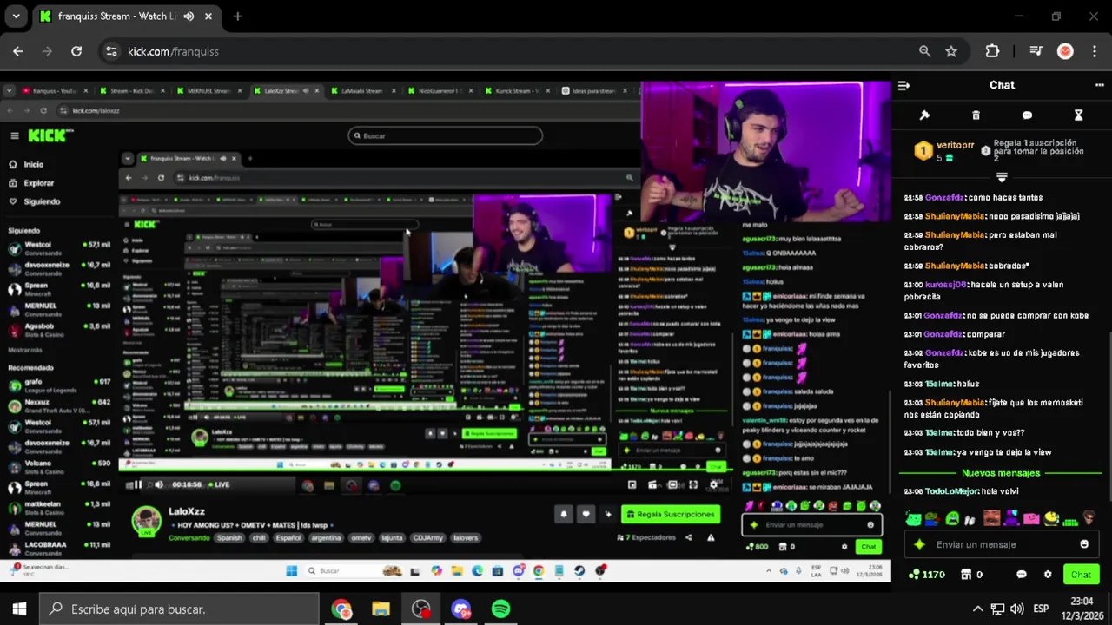1112x625 pixels.
Task: Collapse the chat panel with arrow icon
Action: click(x=903, y=85)
